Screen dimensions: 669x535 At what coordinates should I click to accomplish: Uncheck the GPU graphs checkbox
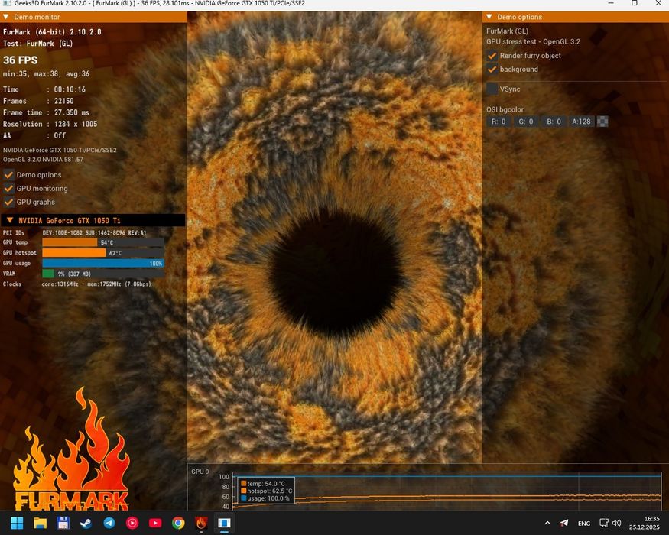(8, 202)
